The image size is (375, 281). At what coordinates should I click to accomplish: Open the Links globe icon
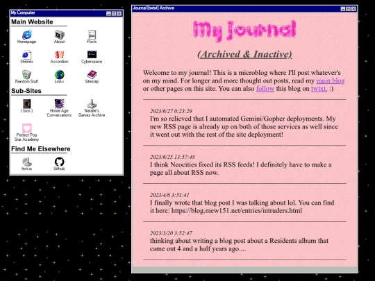point(59,74)
